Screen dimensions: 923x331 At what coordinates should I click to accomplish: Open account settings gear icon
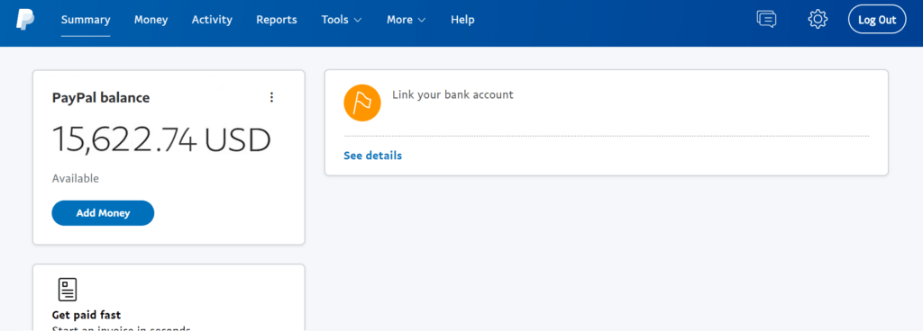tap(818, 20)
